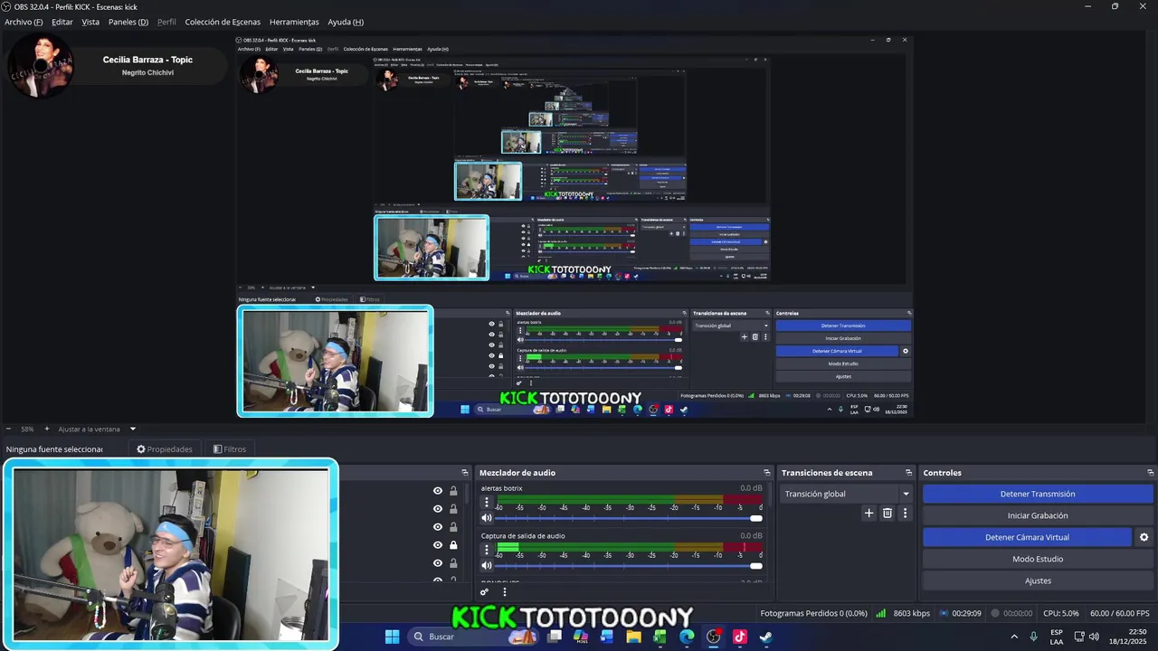Open TikTok from the taskbar
The height and width of the screenshot is (651, 1158).
point(739,637)
